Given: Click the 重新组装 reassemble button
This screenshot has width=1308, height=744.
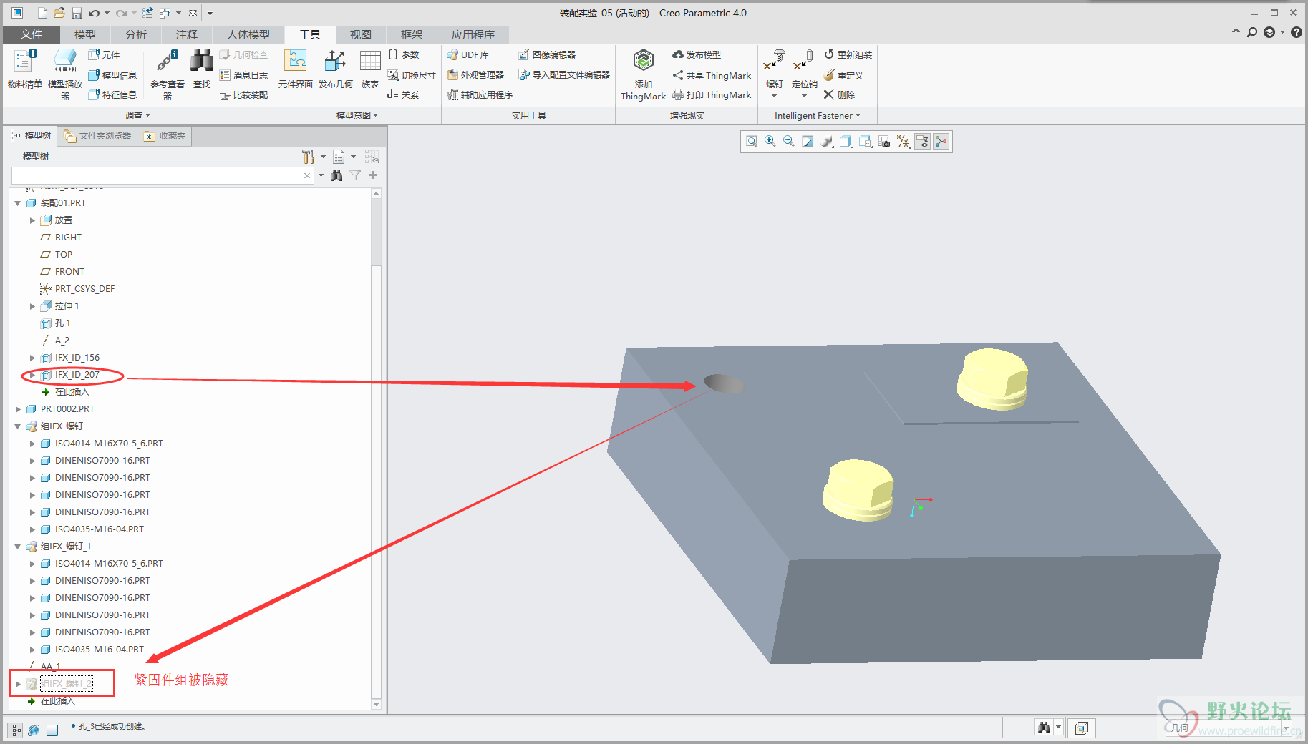Looking at the screenshot, I should 848,54.
